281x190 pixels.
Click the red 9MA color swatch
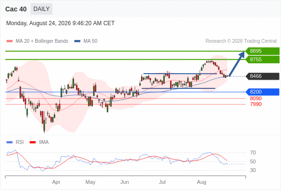pyautogui.click(x=32, y=142)
